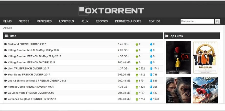Click the Top Films section heading
Image resolution: width=225 pixels, height=111 pixels.
tap(176, 36)
